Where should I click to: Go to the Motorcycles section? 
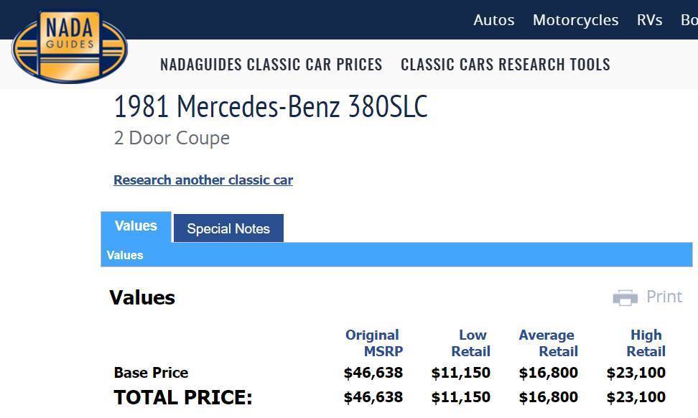[x=575, y=20]
